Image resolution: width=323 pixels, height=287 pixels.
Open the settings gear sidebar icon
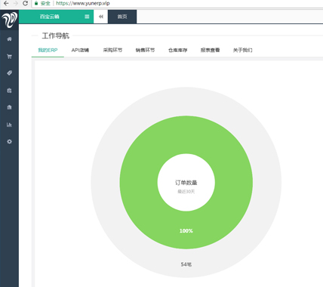[9, 141]
